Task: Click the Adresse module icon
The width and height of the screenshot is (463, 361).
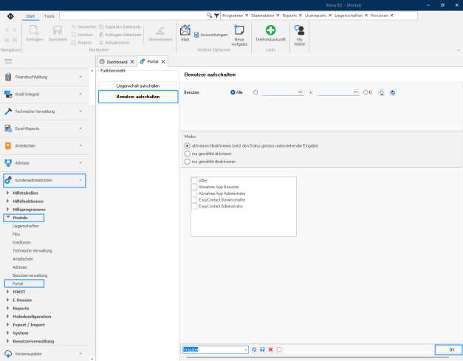Action: coord(8,163)
